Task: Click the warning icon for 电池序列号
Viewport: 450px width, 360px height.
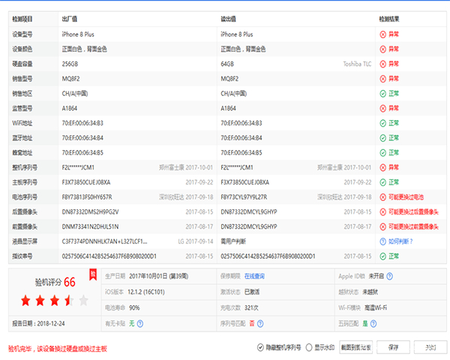Action: [382, 197]
